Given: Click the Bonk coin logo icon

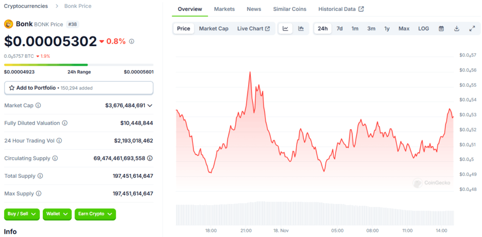Looking at the screenshot, I should (8, 24).
